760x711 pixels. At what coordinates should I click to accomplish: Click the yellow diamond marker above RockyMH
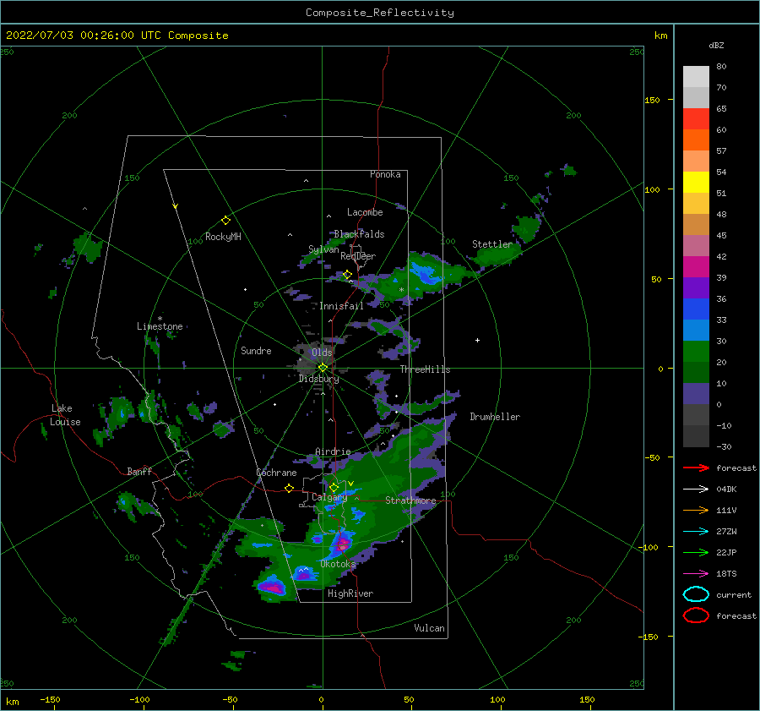(x=225, y=221)
